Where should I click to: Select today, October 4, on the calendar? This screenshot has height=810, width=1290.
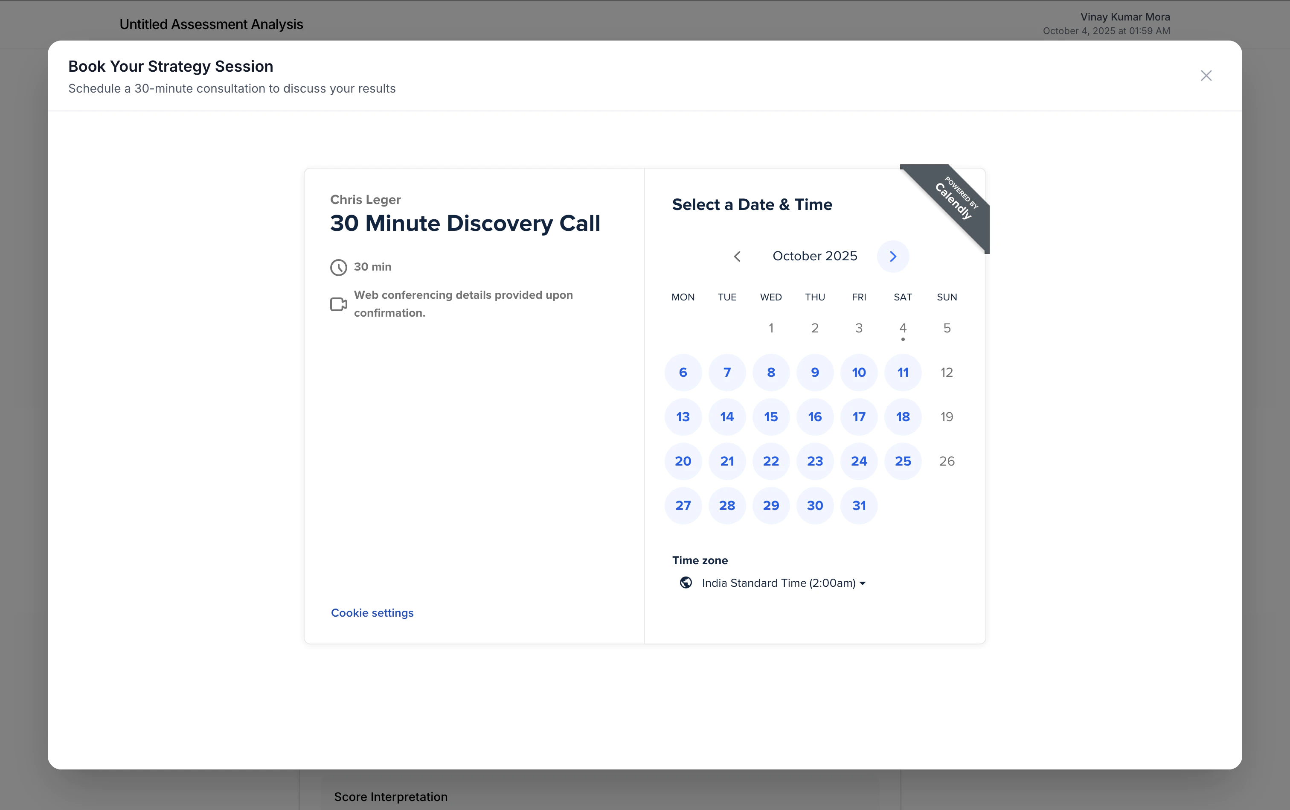pyautogui.click(x=902, y=328)
